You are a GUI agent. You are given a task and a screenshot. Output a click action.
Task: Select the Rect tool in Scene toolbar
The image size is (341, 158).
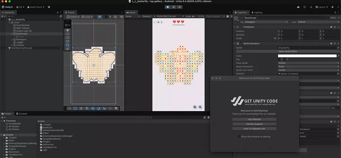[68, 45]
